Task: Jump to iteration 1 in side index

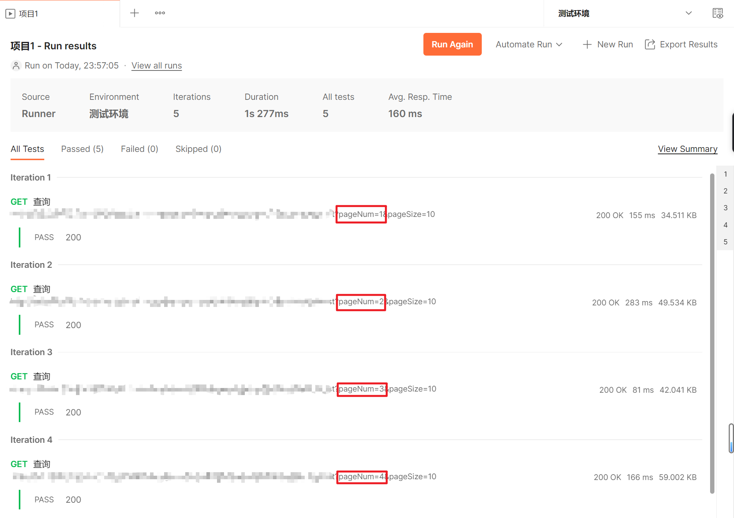Action: [x=725, y=174]
